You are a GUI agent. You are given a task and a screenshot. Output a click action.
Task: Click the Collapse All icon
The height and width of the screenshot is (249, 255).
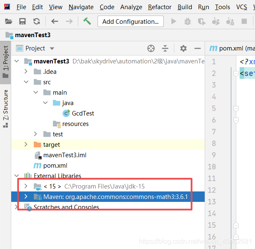(165, 48)
